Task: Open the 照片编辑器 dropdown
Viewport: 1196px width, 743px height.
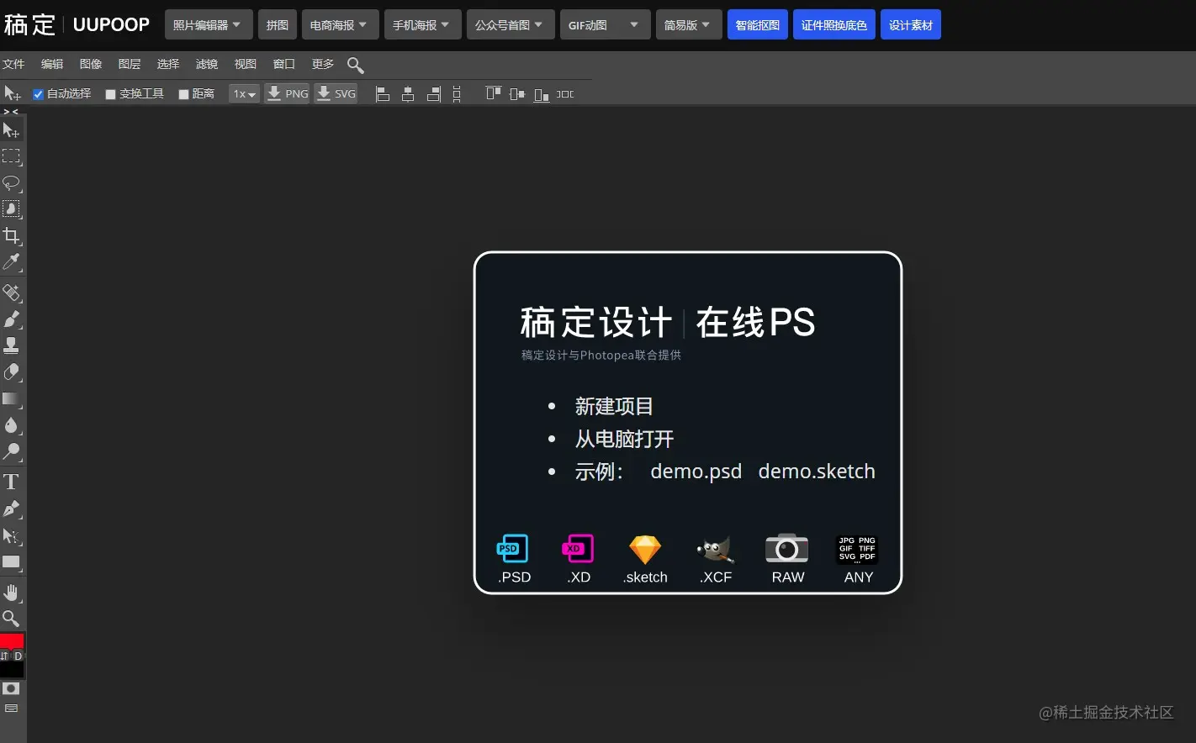Action: (207, 25)
